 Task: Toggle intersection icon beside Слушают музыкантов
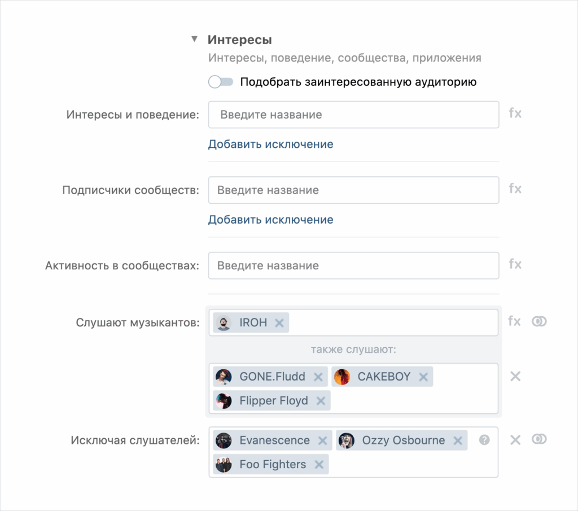539,322
